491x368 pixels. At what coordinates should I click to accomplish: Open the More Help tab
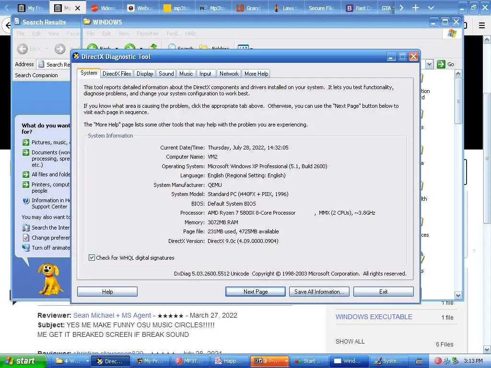pos(256,73)
